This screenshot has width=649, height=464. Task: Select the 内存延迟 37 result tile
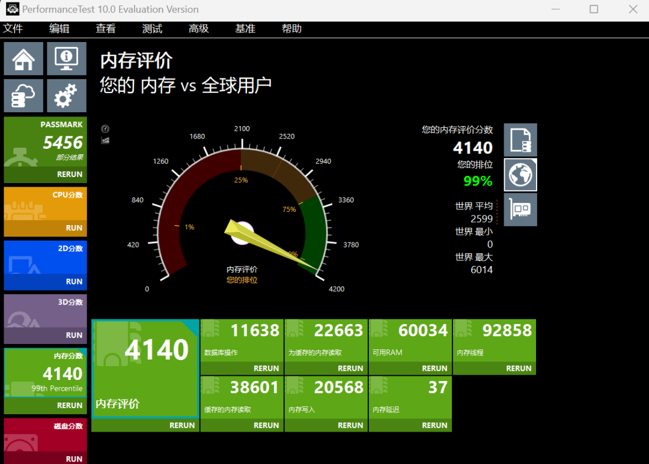(x=410, y=398)
